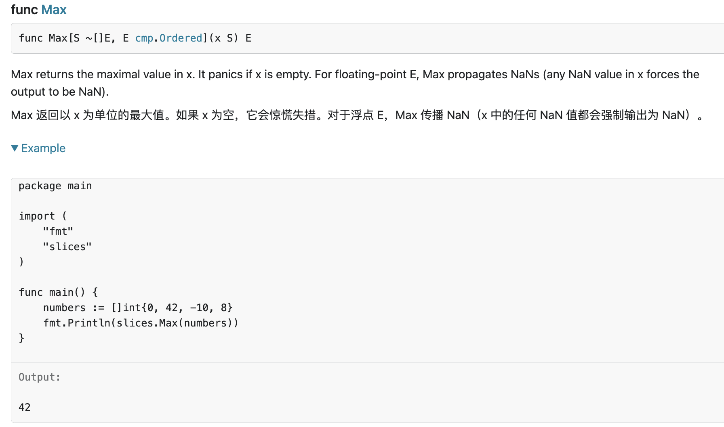Click the func Max signature code block
This screenshot has height=427, width=724.
[x=364, y=38]
